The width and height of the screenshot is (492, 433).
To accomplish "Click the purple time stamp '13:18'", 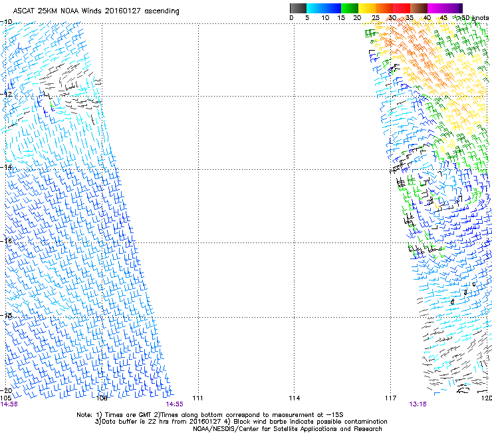I will tap(418, 404).
